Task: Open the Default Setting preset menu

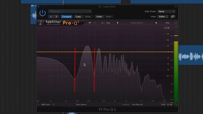Action: point(137,23)
